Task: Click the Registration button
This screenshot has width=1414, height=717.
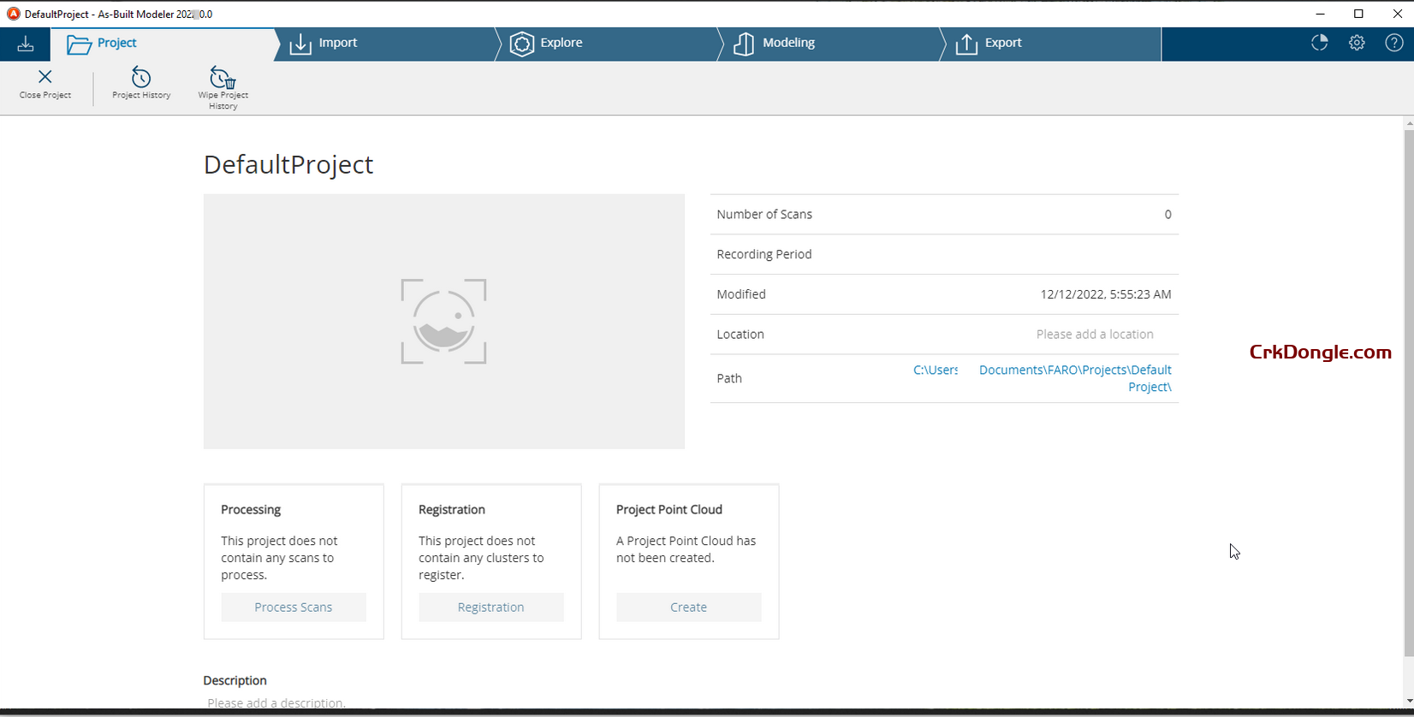Action: click(490, 607)
